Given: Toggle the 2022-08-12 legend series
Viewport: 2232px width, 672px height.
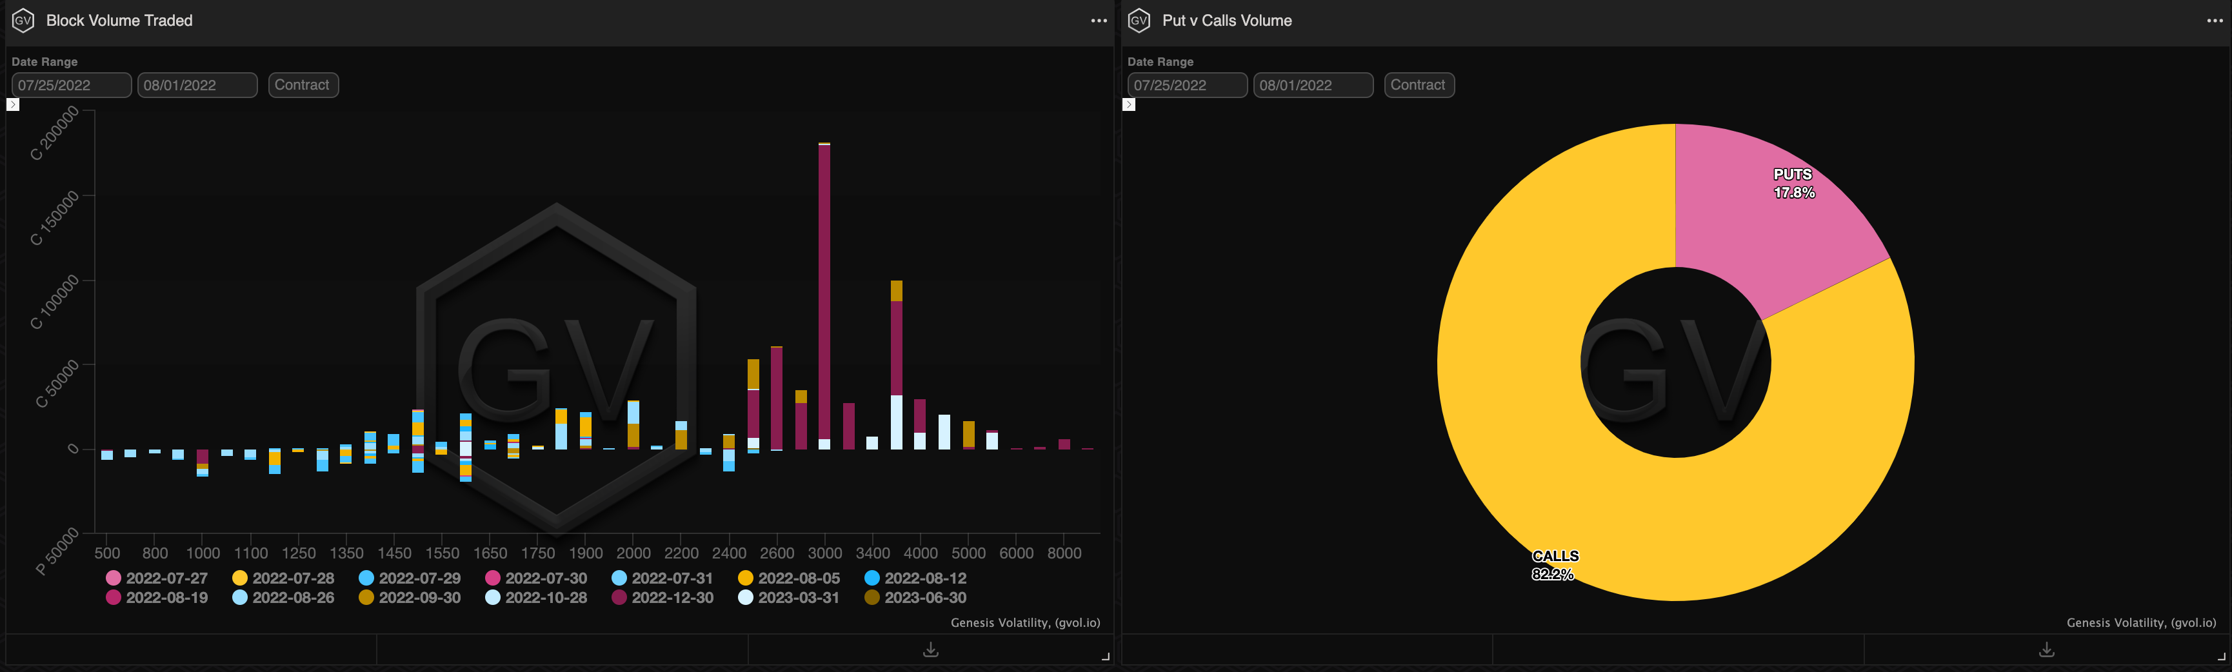Looking at the screenshot, I should click(916, 578).
